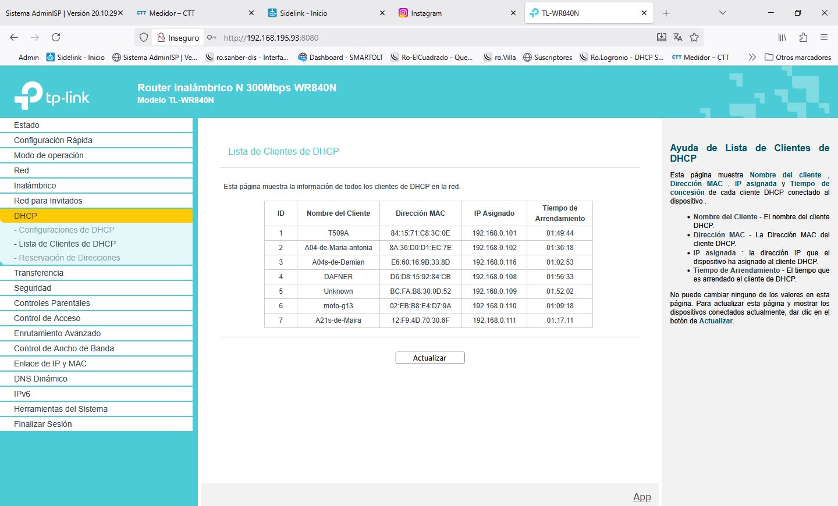Image resolution: width=838 pixels, height=506 pixels.
Task: Select Configuraciones de DHCP submenu
Action: 66,230
